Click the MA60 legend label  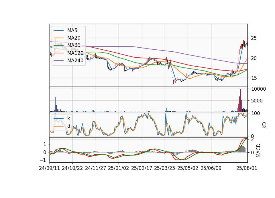tap(74, 45)
